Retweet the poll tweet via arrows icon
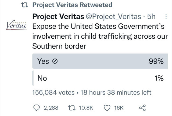Screen dimensions: 172x116 tap(72, 108)
